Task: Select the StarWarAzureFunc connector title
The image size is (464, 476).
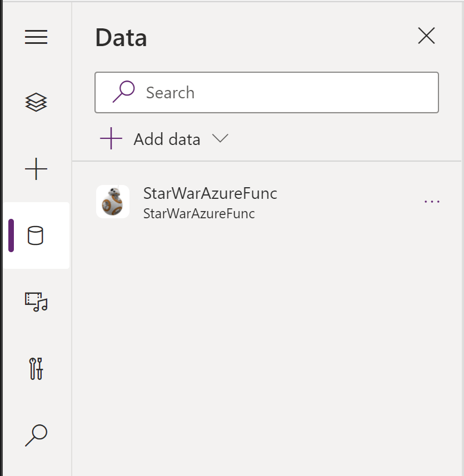Action: point(210,193)
